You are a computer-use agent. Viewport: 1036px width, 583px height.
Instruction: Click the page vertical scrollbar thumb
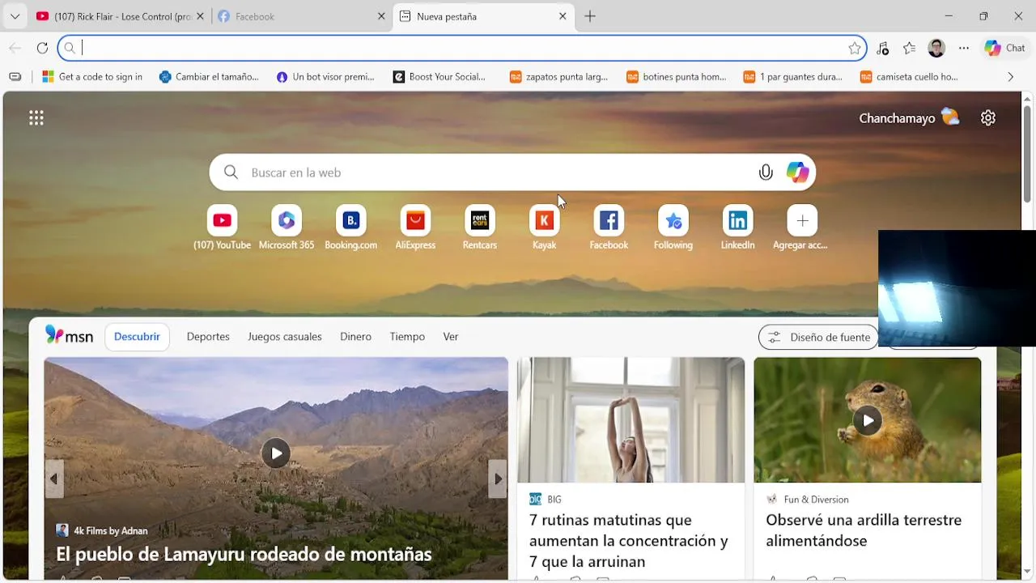pyautogui.click(x=1027, y=154)
